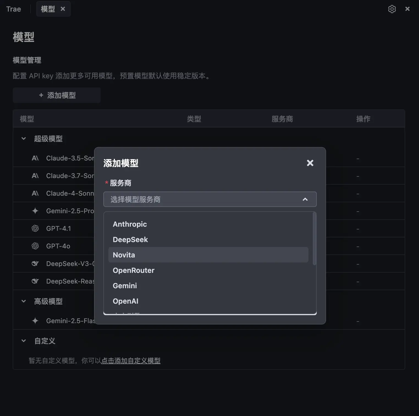Click the 添加模型 button
The width and height of the screenshot is (419, 416).
point(57,95)
